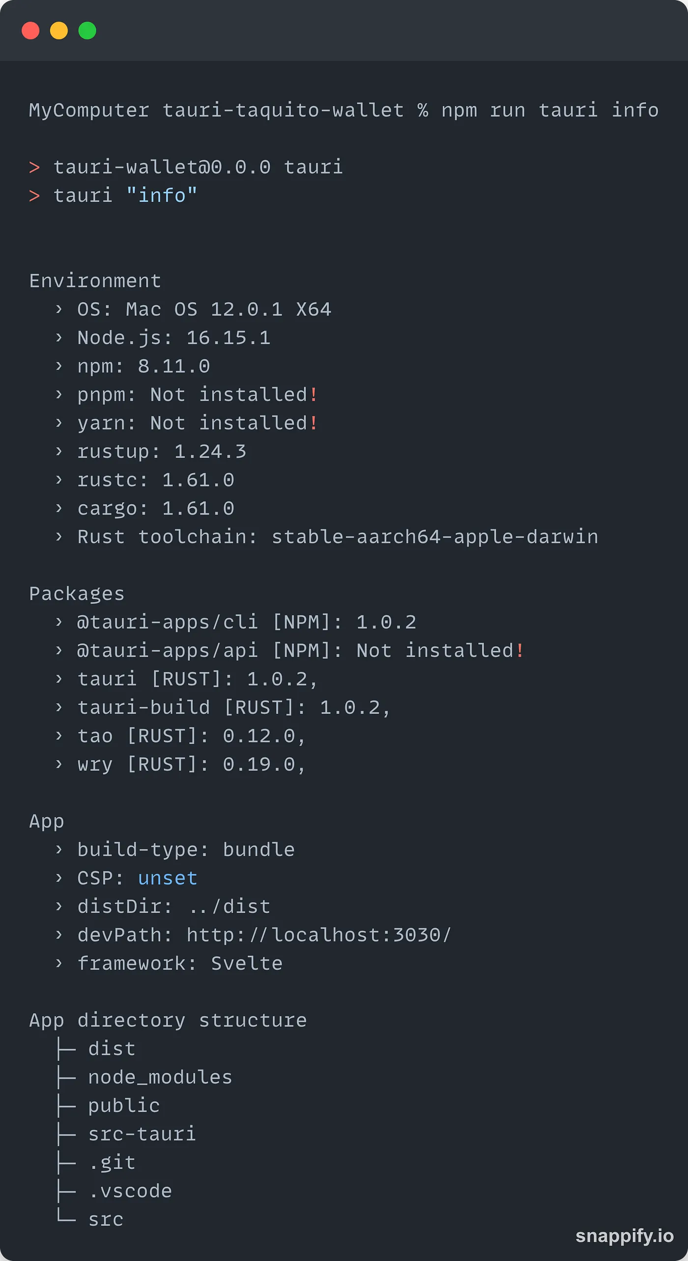Click the chevron before @tauri-apps/cli
688x1261 pixels.
coord(59,622)
